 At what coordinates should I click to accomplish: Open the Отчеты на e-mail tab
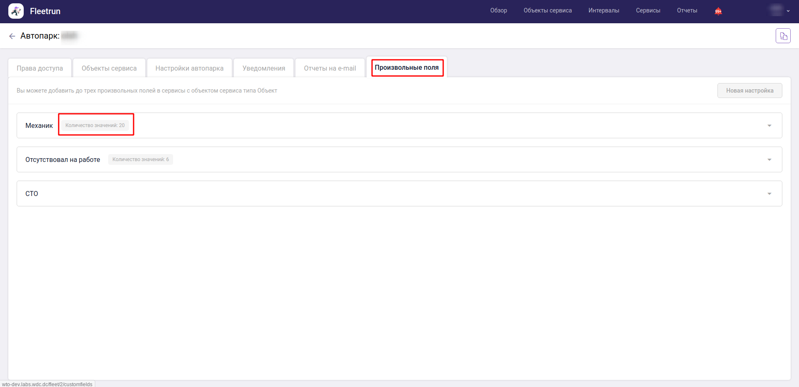click(330, 68)
